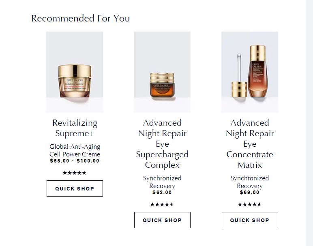Click the star rating for Revitalizing Supreme+
The image size is (313, 246).
pos(75,173)
